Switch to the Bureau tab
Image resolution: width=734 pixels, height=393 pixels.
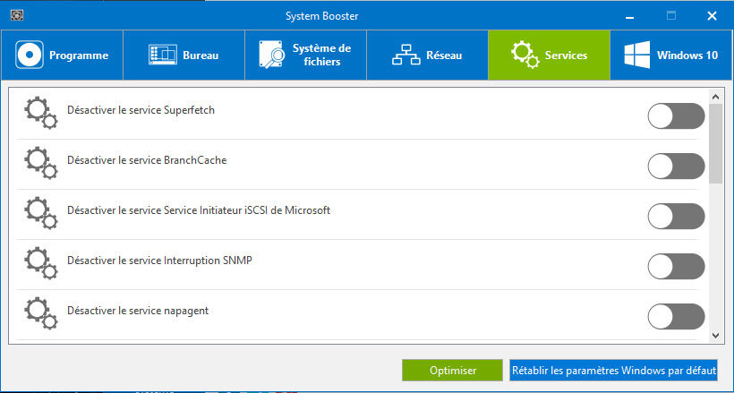pos(184,56)
